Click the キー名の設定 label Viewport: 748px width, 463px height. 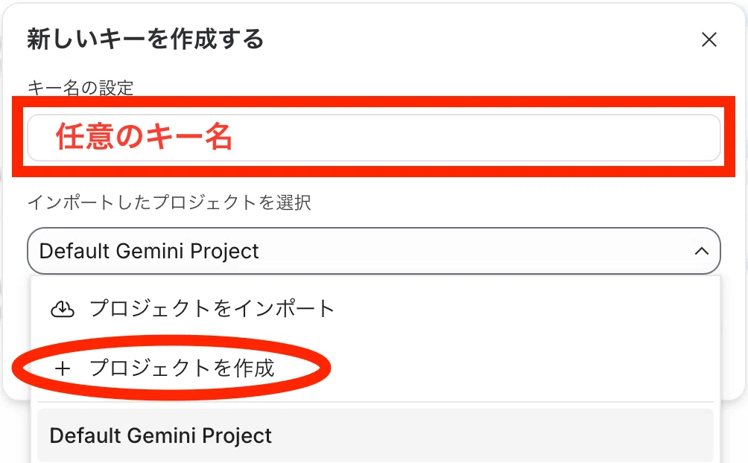click(80, 88)
